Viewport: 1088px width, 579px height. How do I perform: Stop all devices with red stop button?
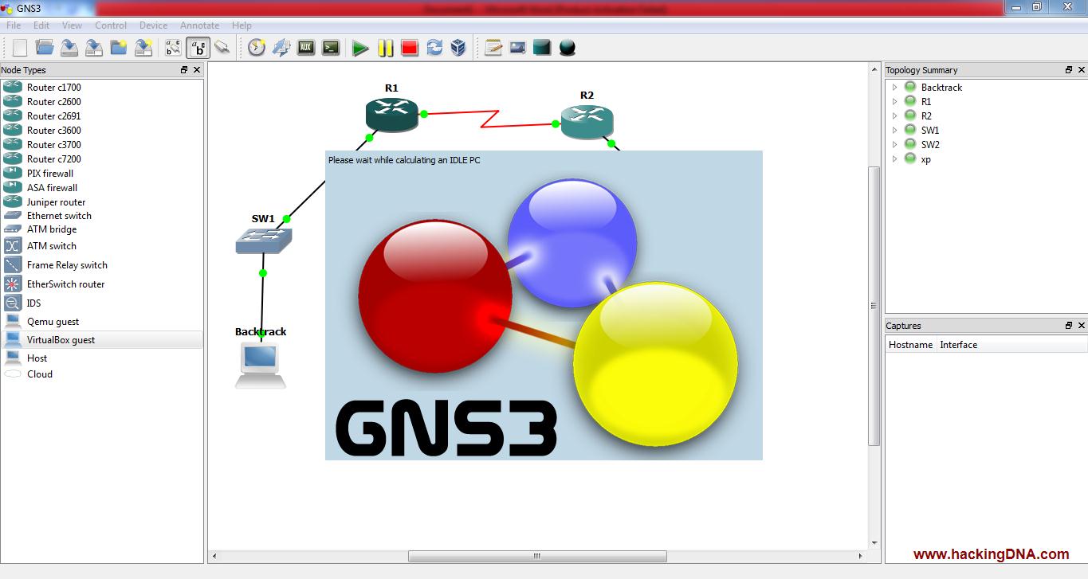pyautogui.click(x=410, y=48)
